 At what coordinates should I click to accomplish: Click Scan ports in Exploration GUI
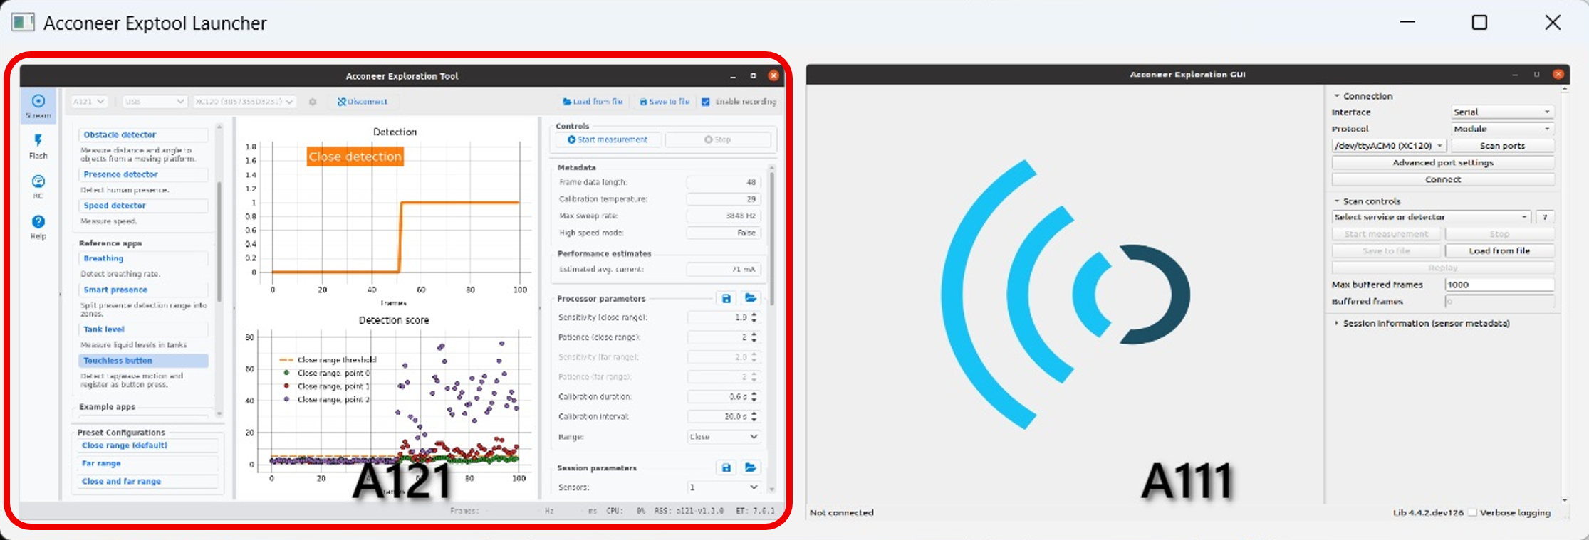tap(1503, 146)
